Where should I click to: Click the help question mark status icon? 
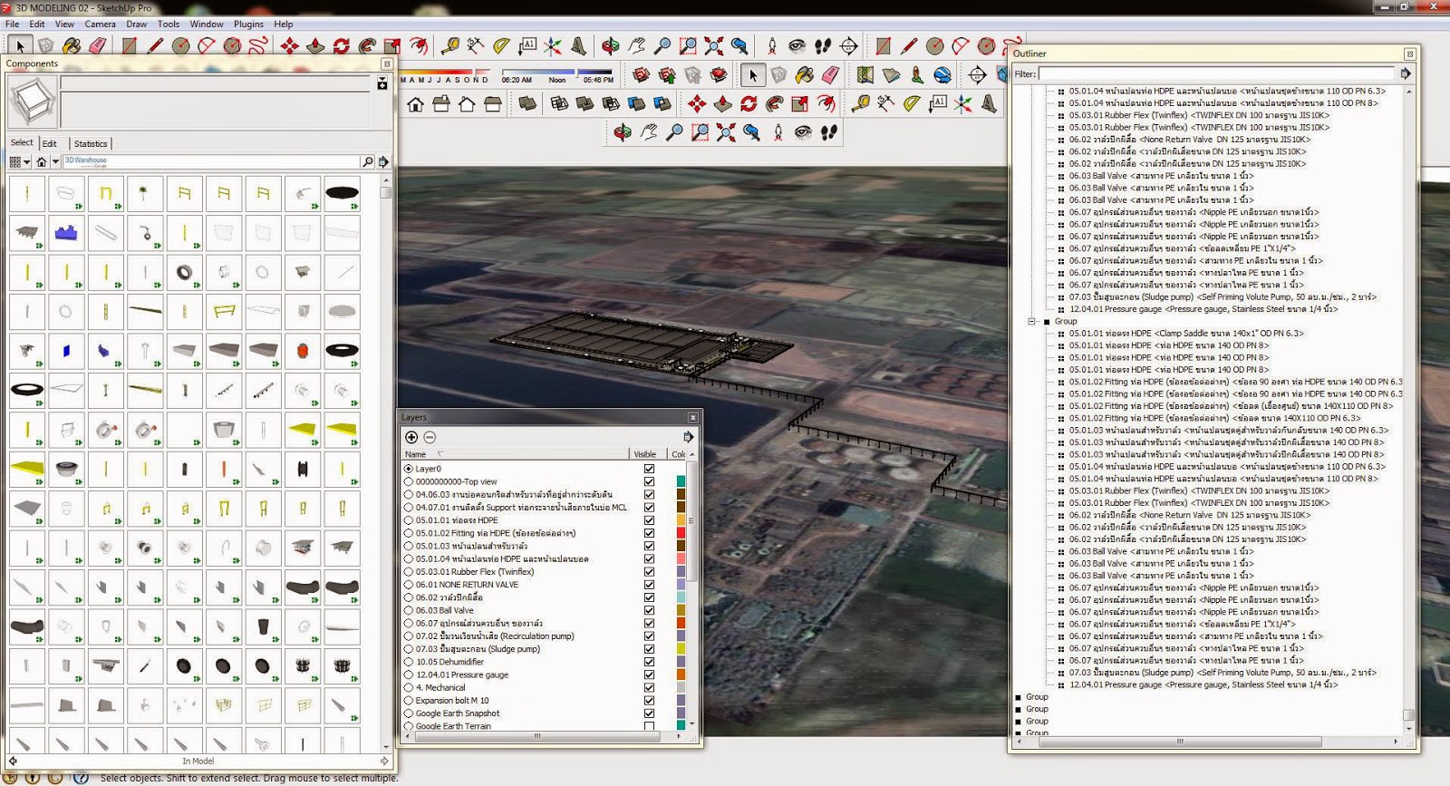tap(81, 778)
